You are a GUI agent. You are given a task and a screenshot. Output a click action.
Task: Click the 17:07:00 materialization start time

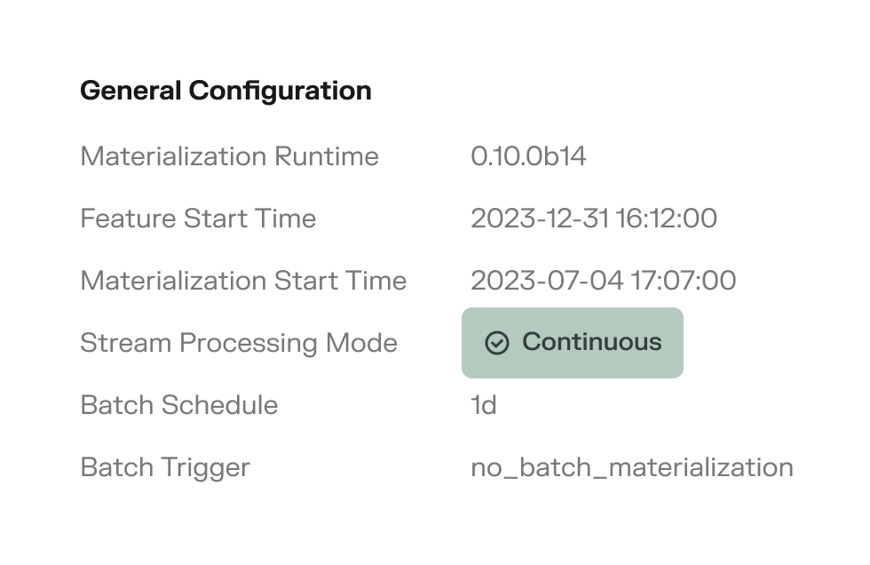pyautogui.click(x=683, y=282)
